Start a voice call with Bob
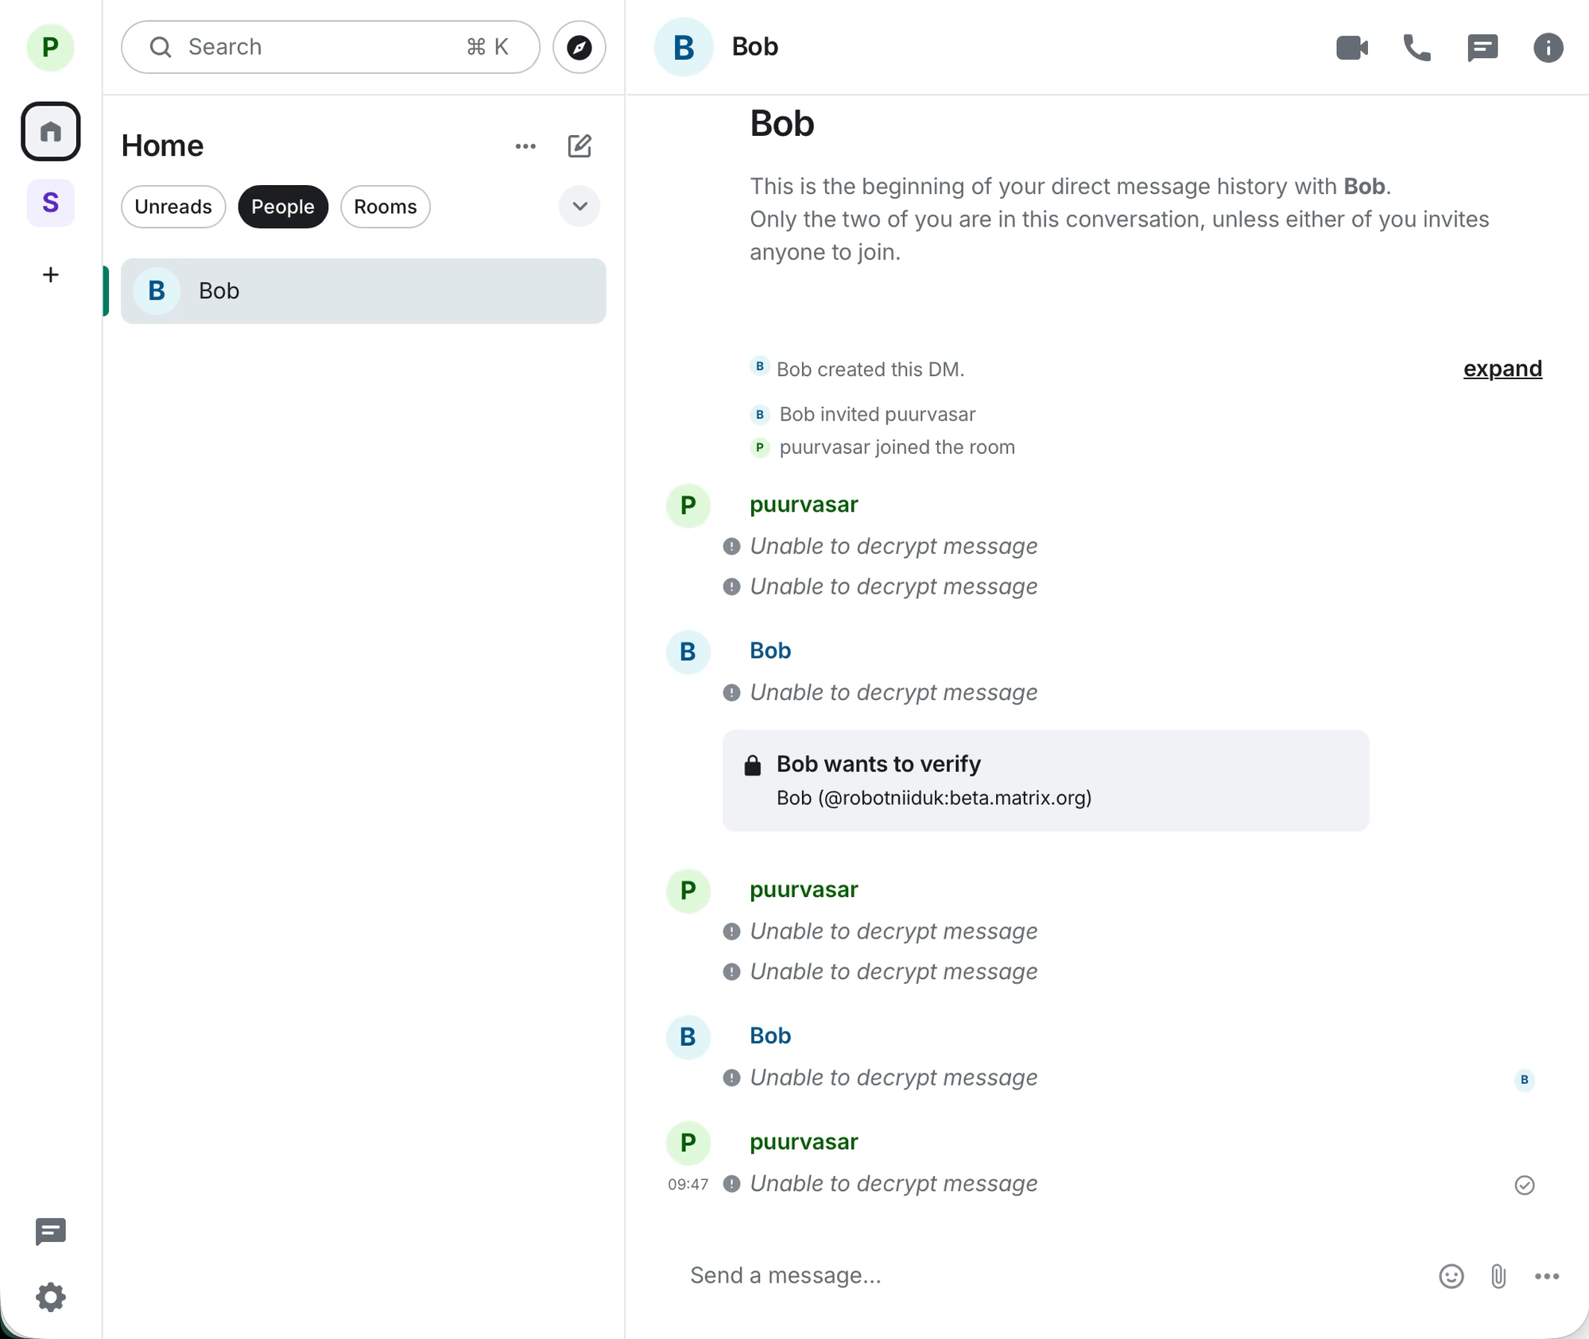Viewport: 1589px width, 1339px height. coord(1417,48)
